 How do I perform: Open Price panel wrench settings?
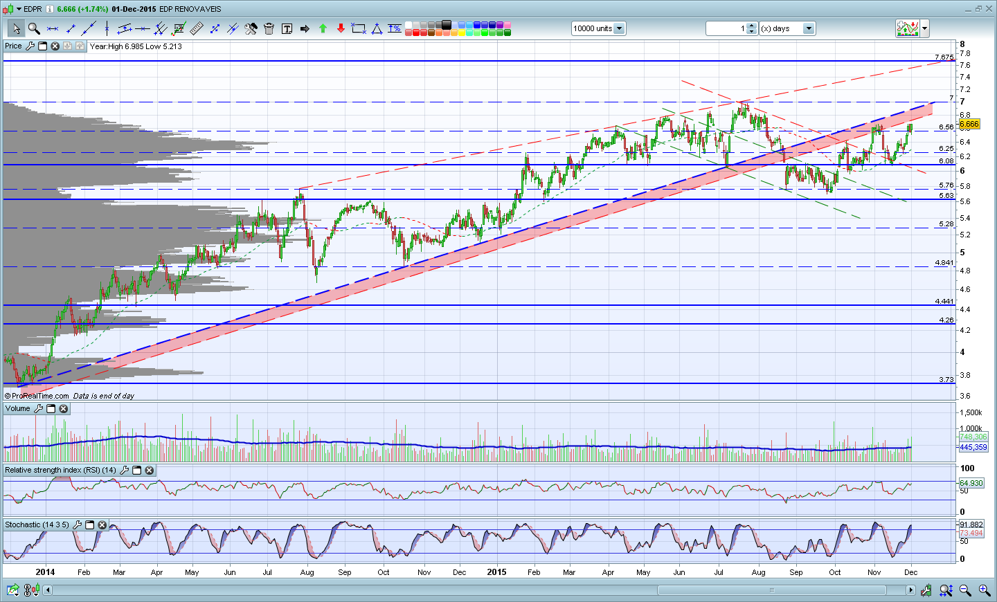coord(30,46)
